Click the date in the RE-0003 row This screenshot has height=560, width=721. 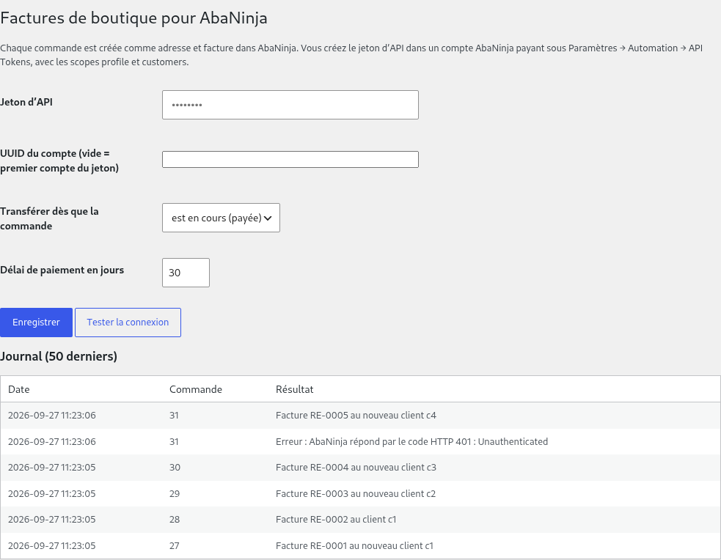(52, 493)
